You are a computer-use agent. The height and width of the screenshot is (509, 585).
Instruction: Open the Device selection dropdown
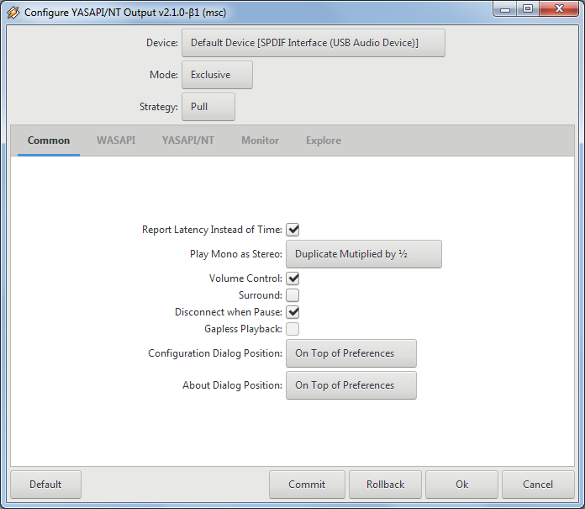pyautogui.click(x=313, y=43)
